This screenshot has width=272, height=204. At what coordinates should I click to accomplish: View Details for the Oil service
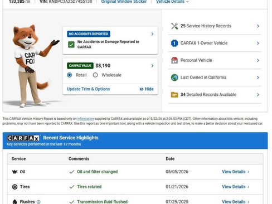236,172
